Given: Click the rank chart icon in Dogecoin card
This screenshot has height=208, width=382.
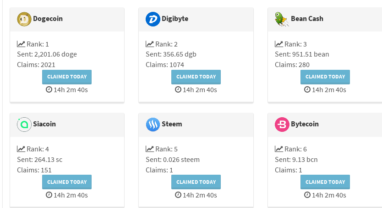Looking at the screenshot, I should (21, 44).
